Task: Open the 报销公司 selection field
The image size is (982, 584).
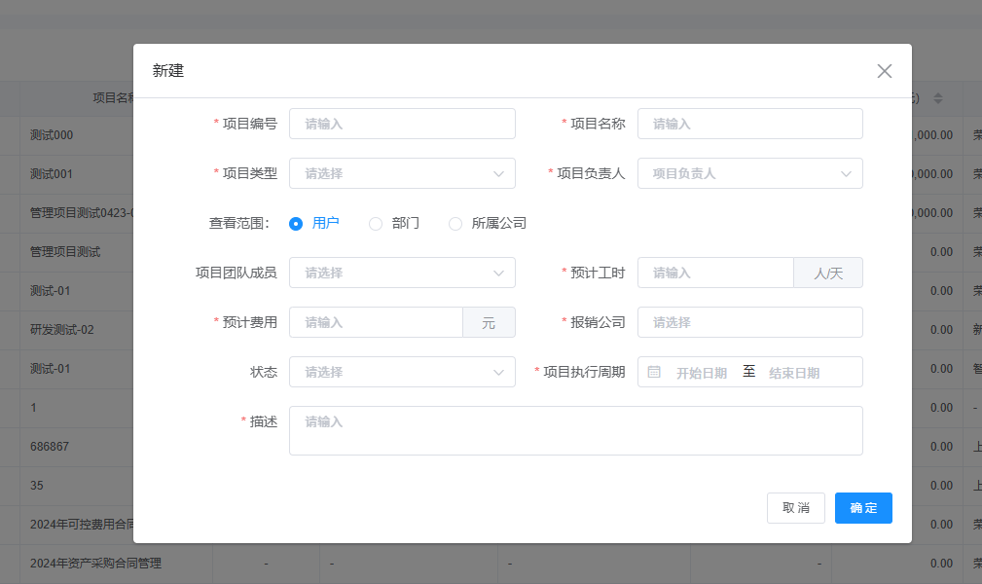Action: (x=749, y=322)
